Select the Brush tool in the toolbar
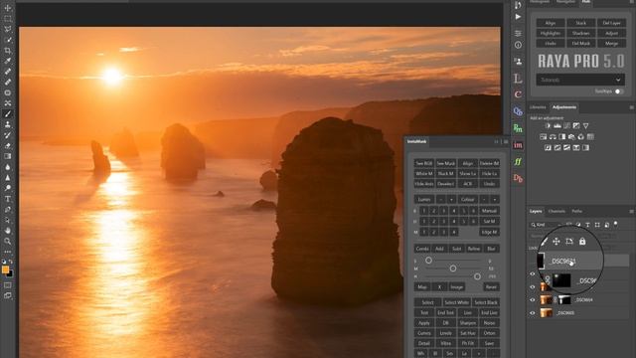 tap(8, 114)
